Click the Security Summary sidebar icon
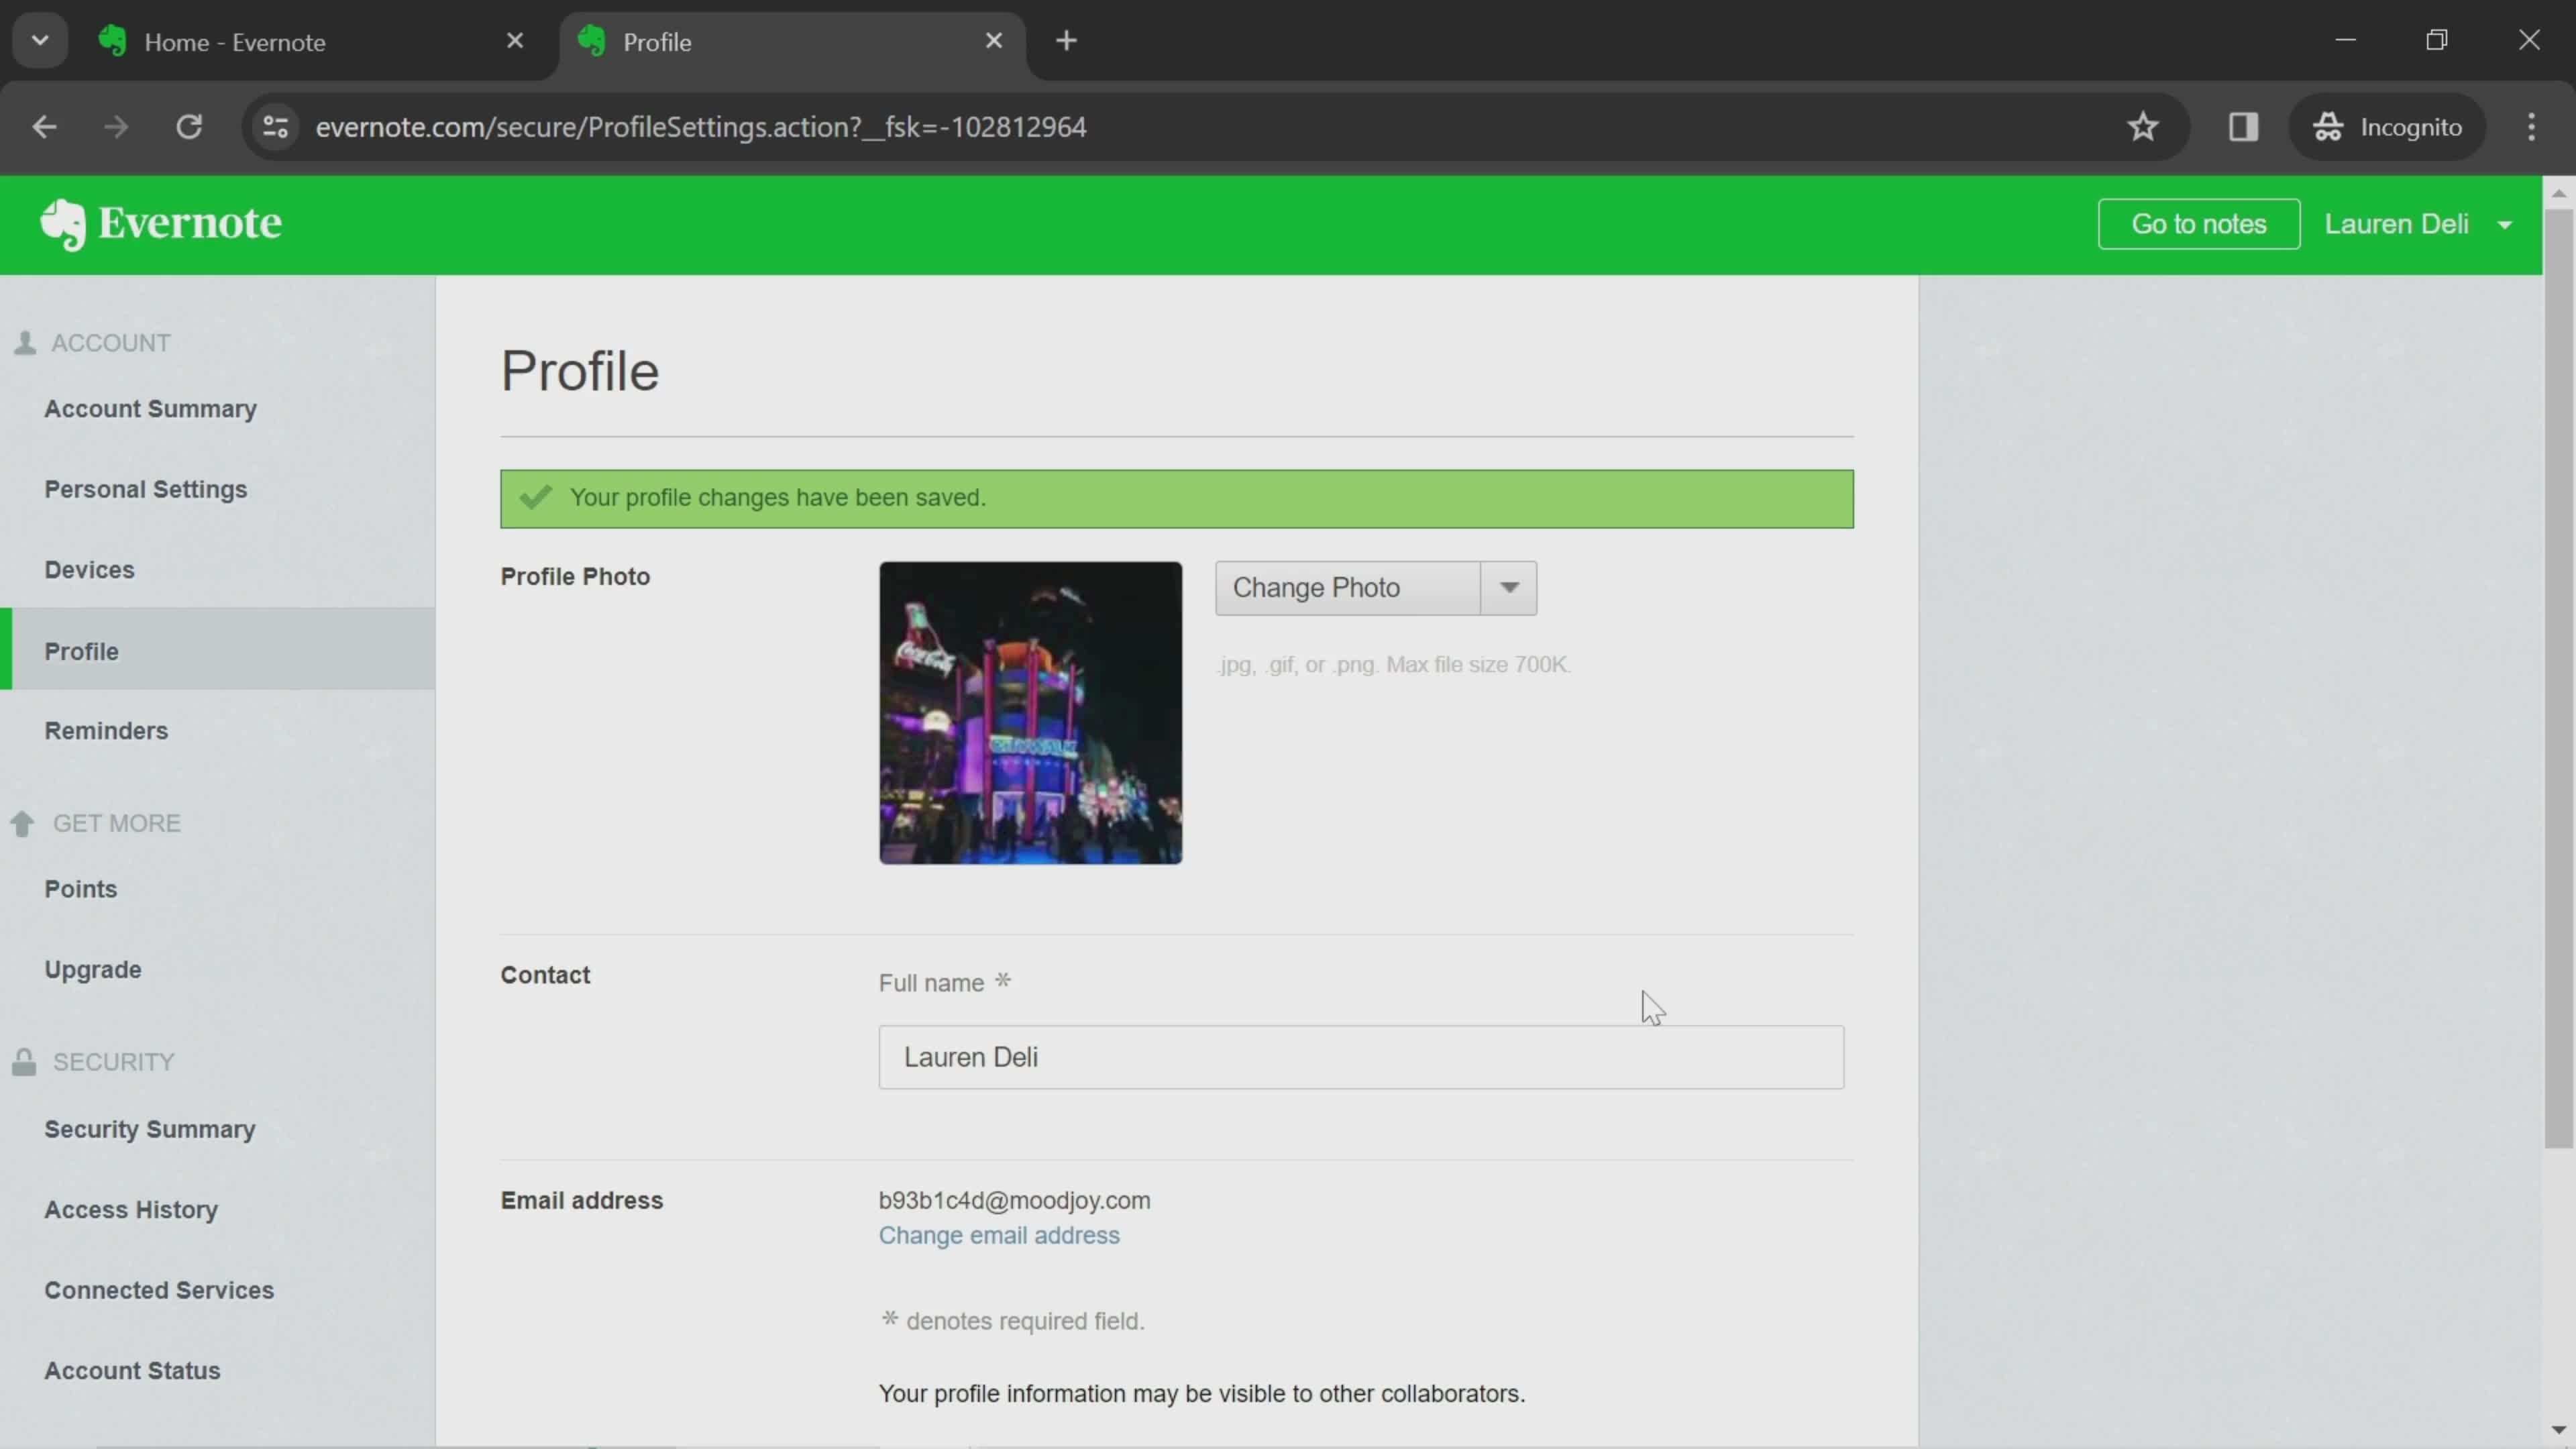 point(150,1129)
